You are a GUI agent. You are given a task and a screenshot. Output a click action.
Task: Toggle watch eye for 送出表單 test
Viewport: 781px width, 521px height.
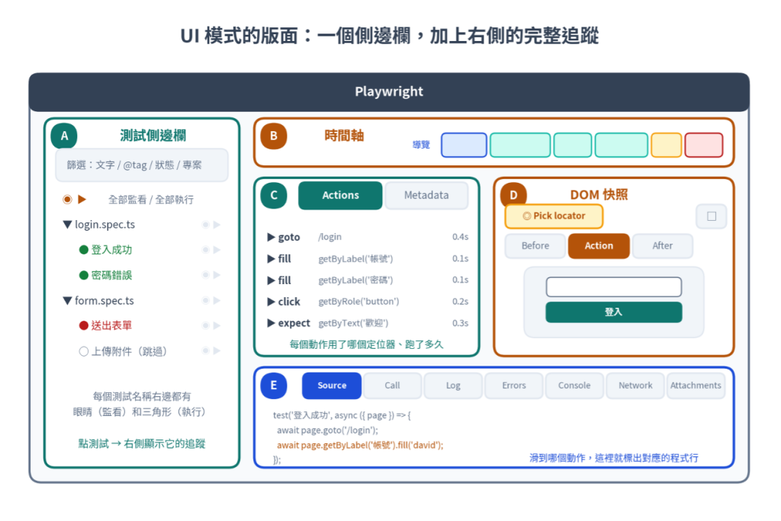point(205,325)
